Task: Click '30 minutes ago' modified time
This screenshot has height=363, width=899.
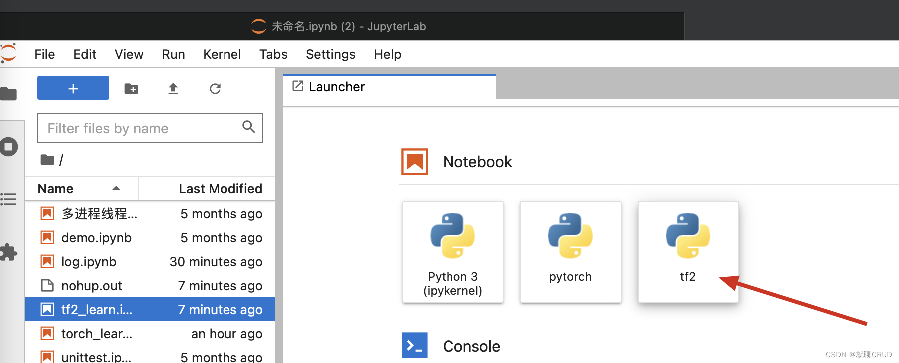Action: [216, 262]
